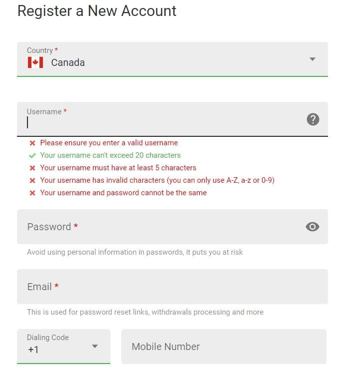Screen dimensions: 349x378
Task: Click the Register a New Account heading
Action: coord(97,11)
